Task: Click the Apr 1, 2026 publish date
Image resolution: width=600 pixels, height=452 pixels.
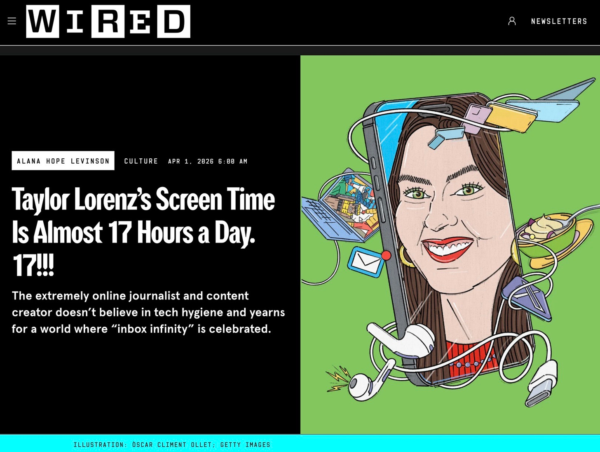Action: tap(208, 161)
